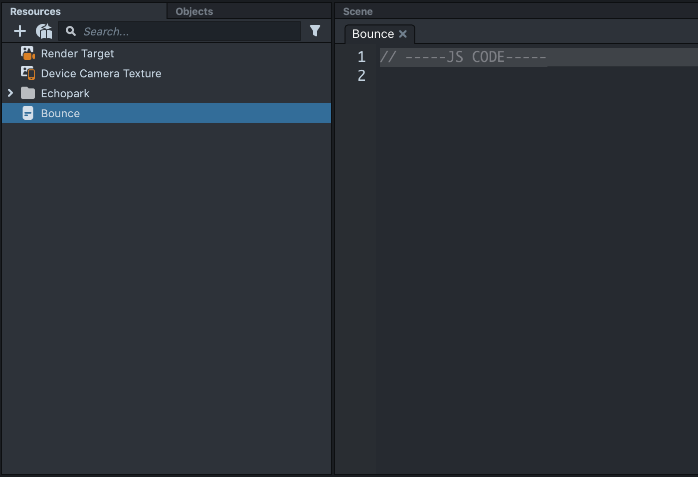Switch to the Resources tab
Screen dimensions: 698x477
pyautogui.click(x=35, y=11)
